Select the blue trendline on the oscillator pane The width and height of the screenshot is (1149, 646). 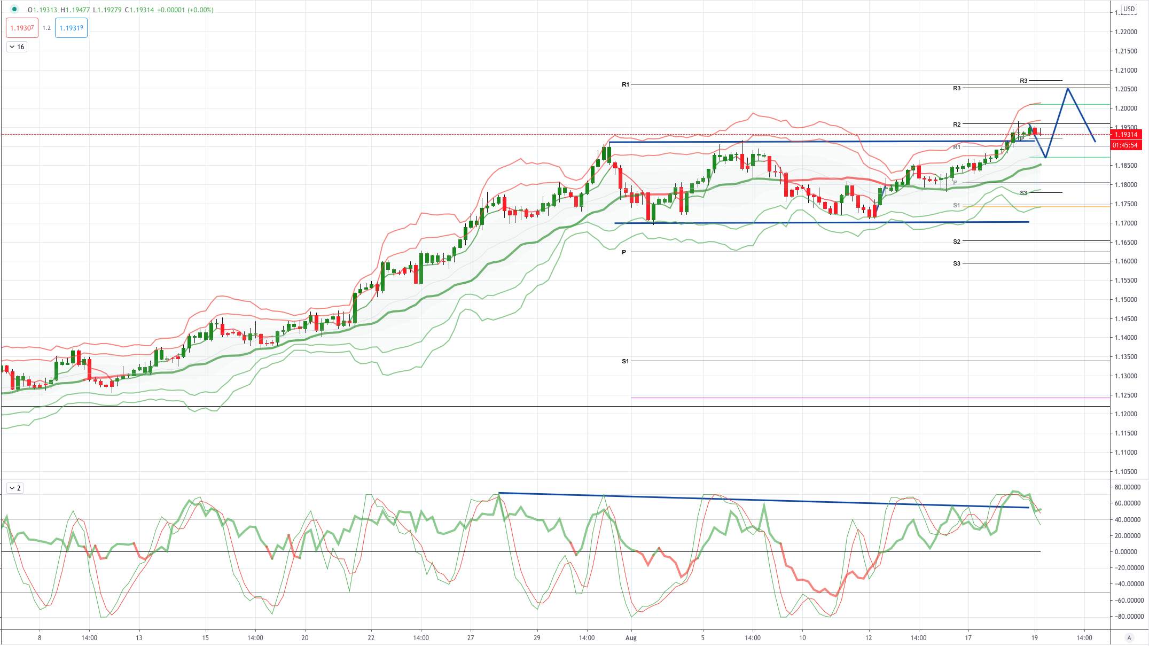tap(764, 500)
